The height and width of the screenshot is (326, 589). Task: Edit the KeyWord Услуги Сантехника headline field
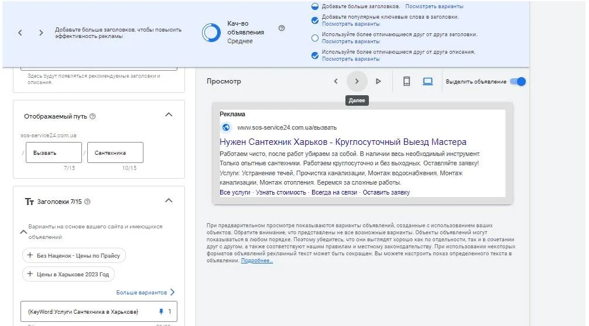point(99,311)
